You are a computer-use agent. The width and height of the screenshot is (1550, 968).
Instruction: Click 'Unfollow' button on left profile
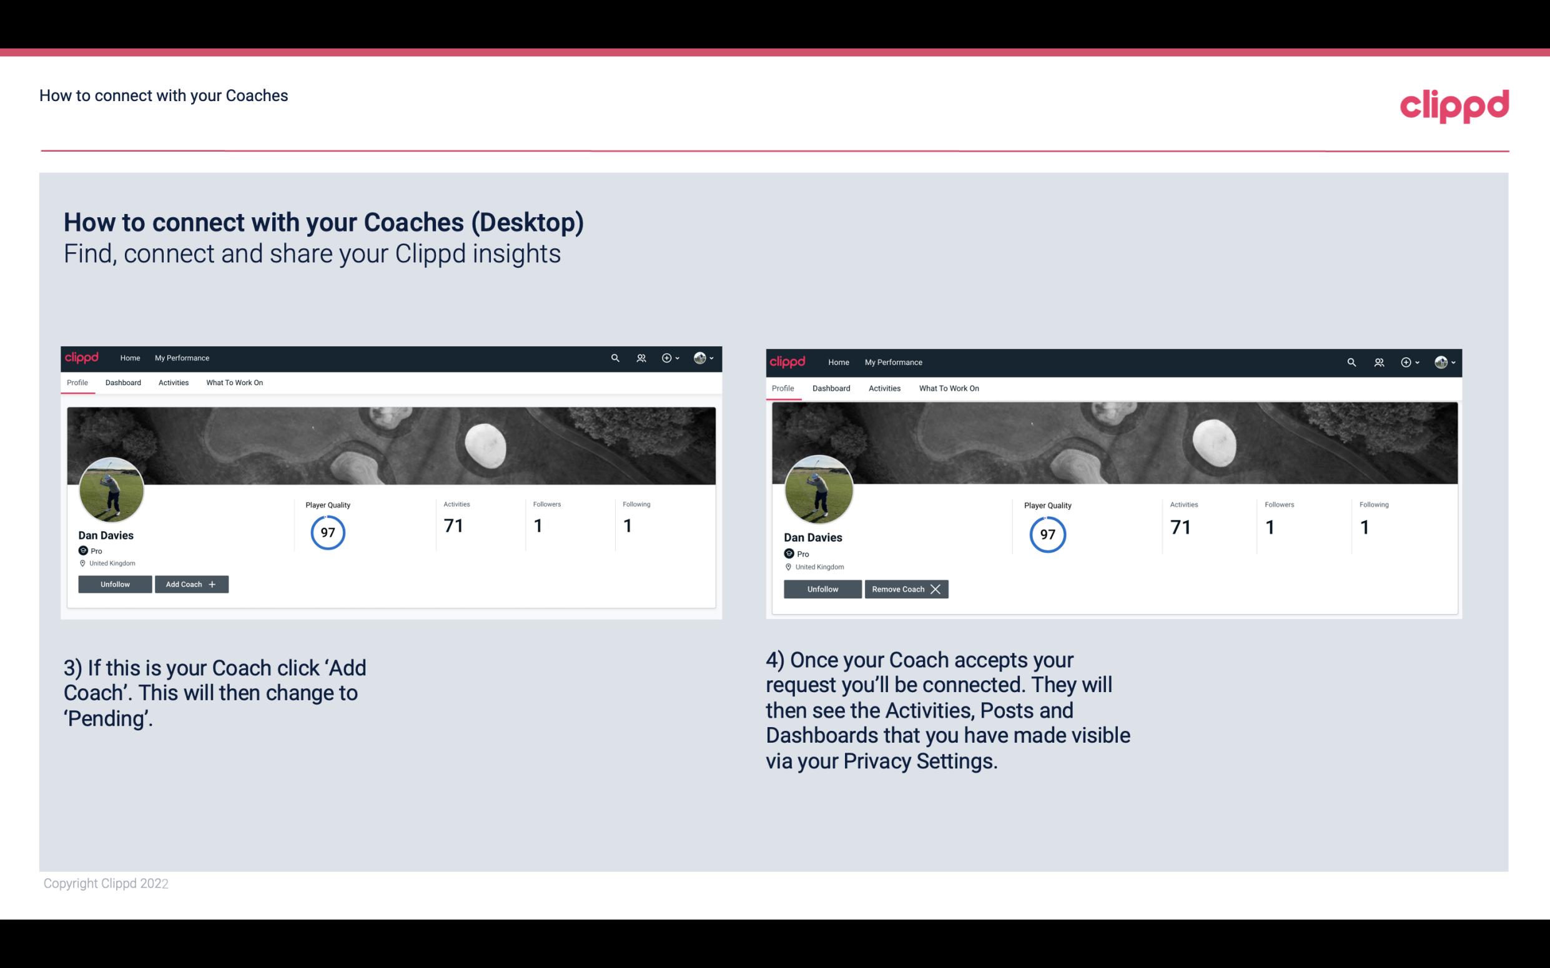coord(115,584)
